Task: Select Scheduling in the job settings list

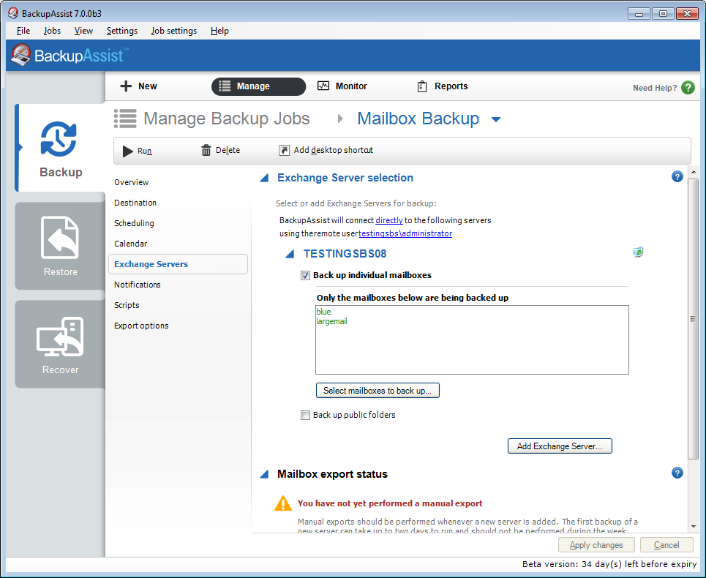Action: click(134, 223)
